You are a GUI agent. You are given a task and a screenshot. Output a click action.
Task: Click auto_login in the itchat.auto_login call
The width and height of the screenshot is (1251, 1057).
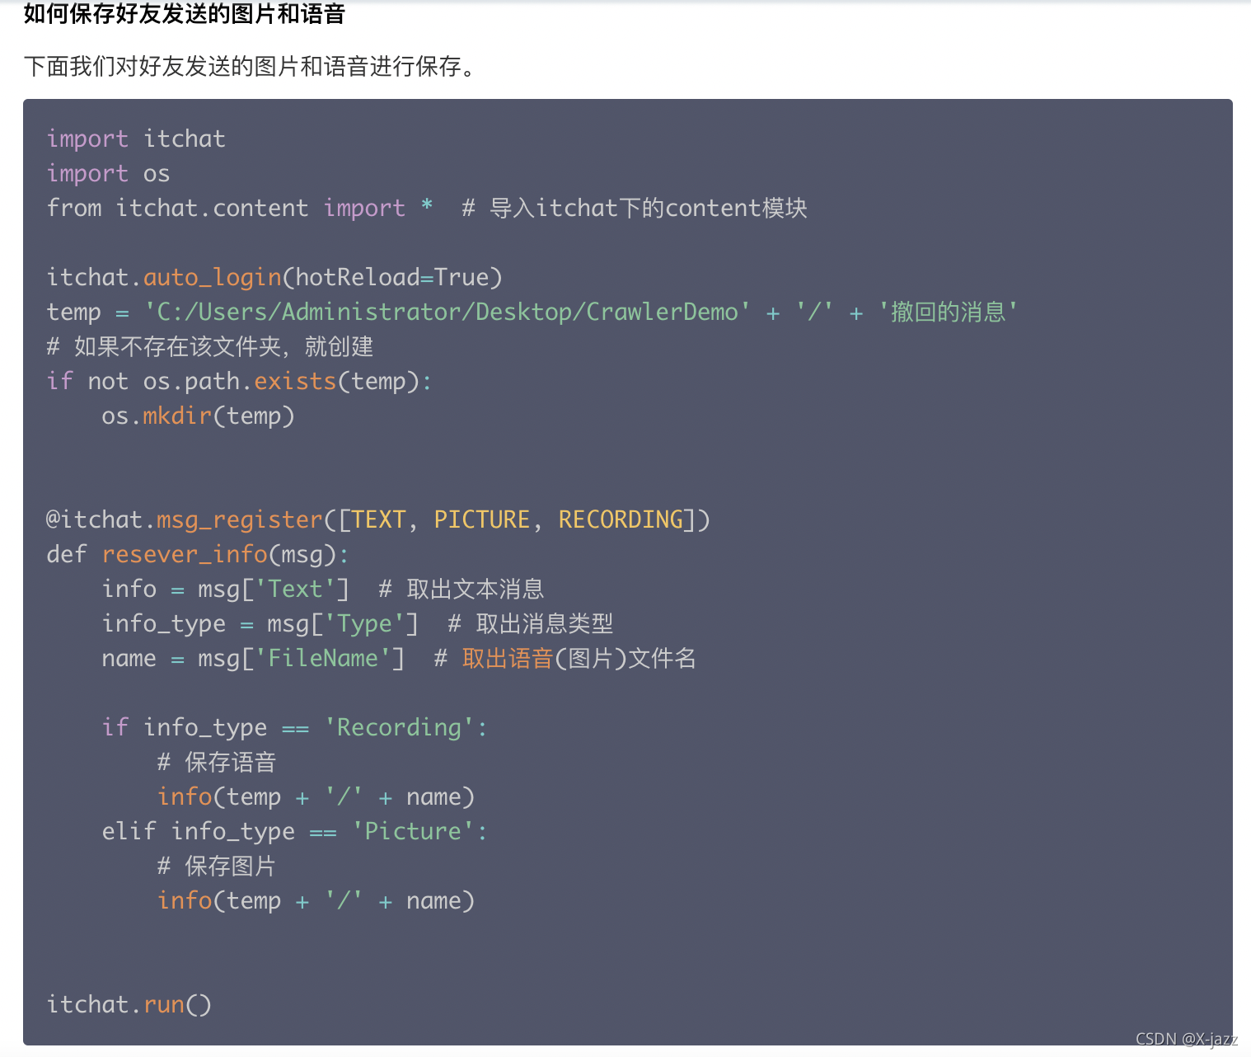pos(213,277)
